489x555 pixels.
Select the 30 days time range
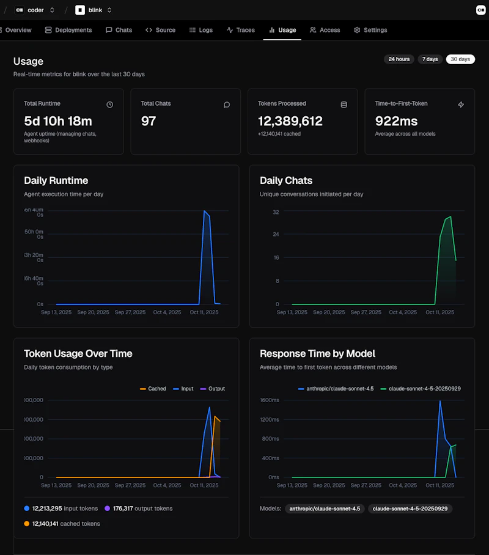(x=460, y=59)
